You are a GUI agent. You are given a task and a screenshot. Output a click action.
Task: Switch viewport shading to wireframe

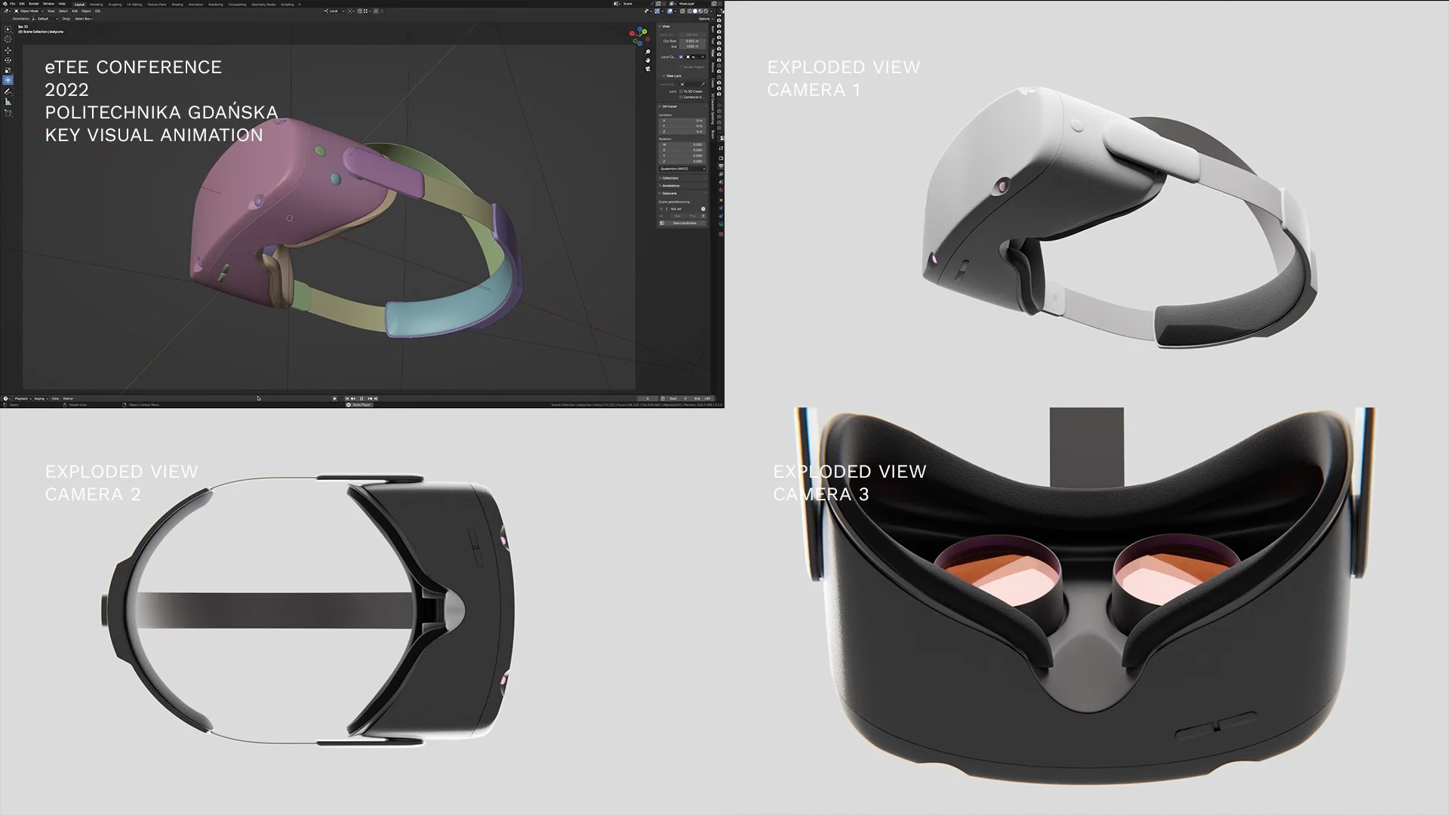[x=690, y=11]
